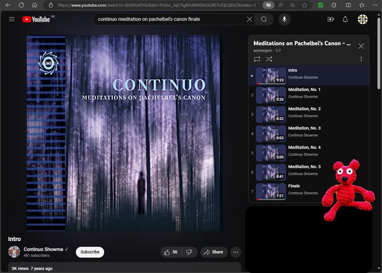
Task: Search with your voice microphone icon
Action: coord(284,19)
